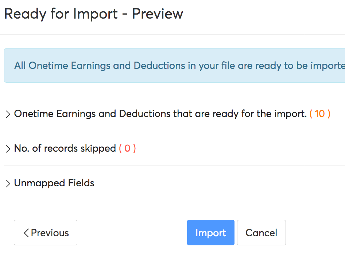Select the Ready for Import - Preview heading
The width and height of the screenshot is (345, 253).
[x=93, y=14]
